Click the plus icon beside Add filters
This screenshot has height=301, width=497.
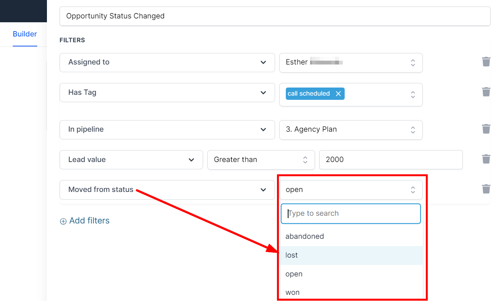click(x=63, y=221)
